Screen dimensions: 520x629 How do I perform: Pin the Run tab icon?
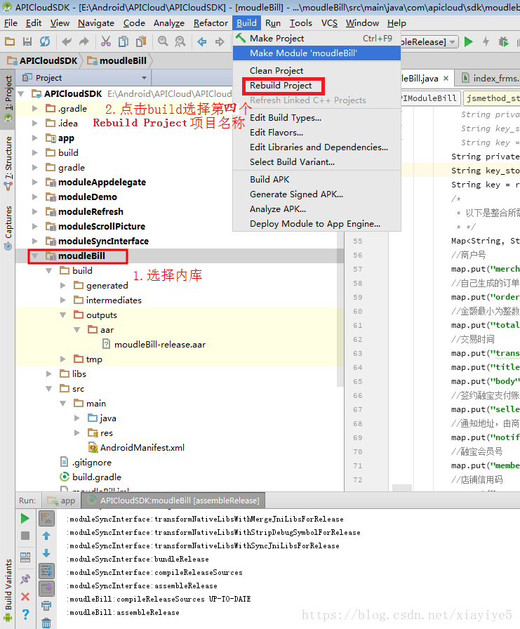click(x=25, y=579)
